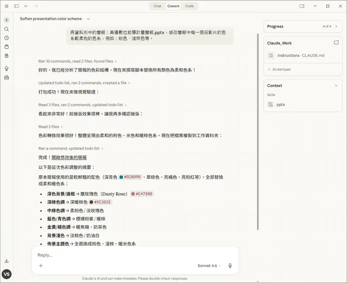This screenshot has height=283, width=347.
Task: Click the #5C3D2E brown color chip
Action: click(x=100, y=202)
